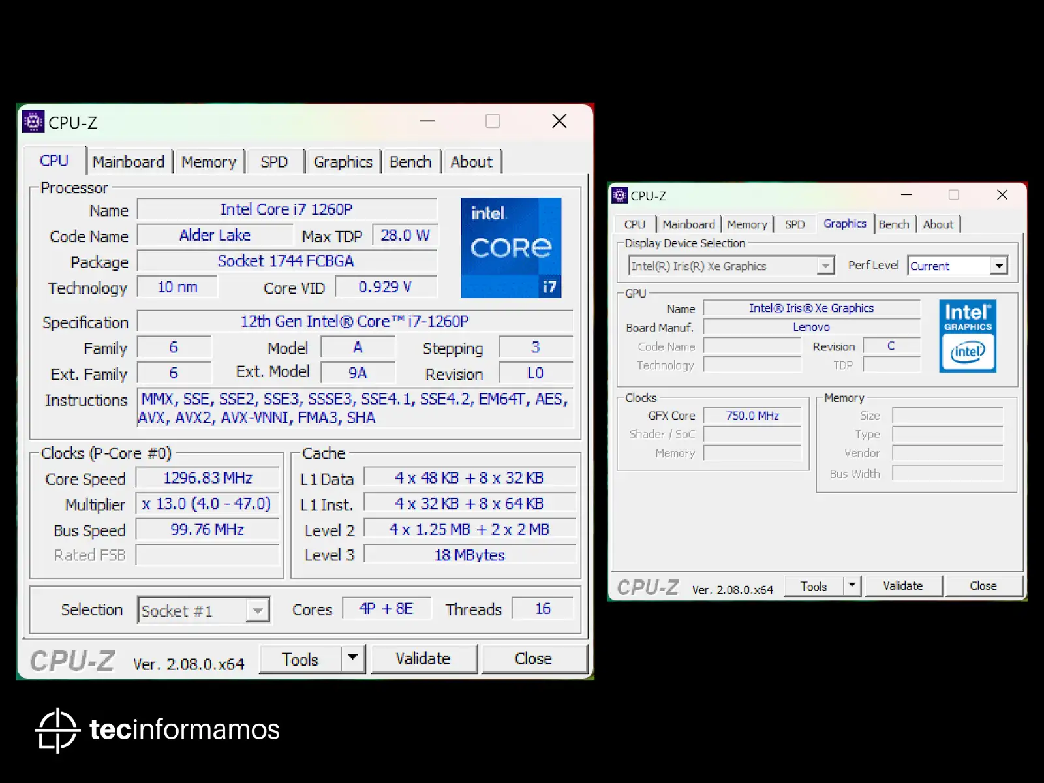Click the Max TDP value '28.0 W'
Viewport: 1044px width, 783px height.
pos(405,236)
